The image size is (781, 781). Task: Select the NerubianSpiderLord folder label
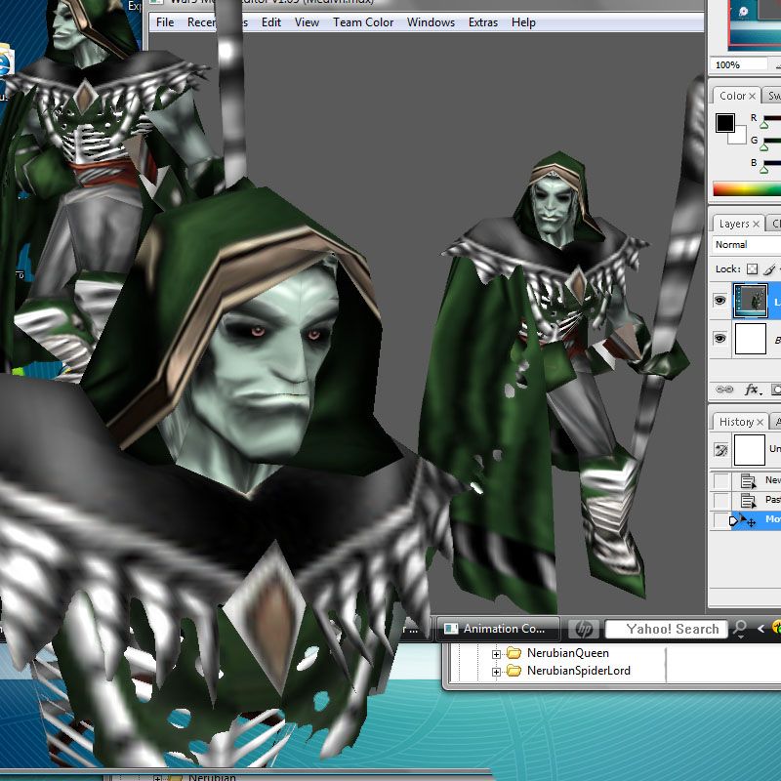[579, 671]
